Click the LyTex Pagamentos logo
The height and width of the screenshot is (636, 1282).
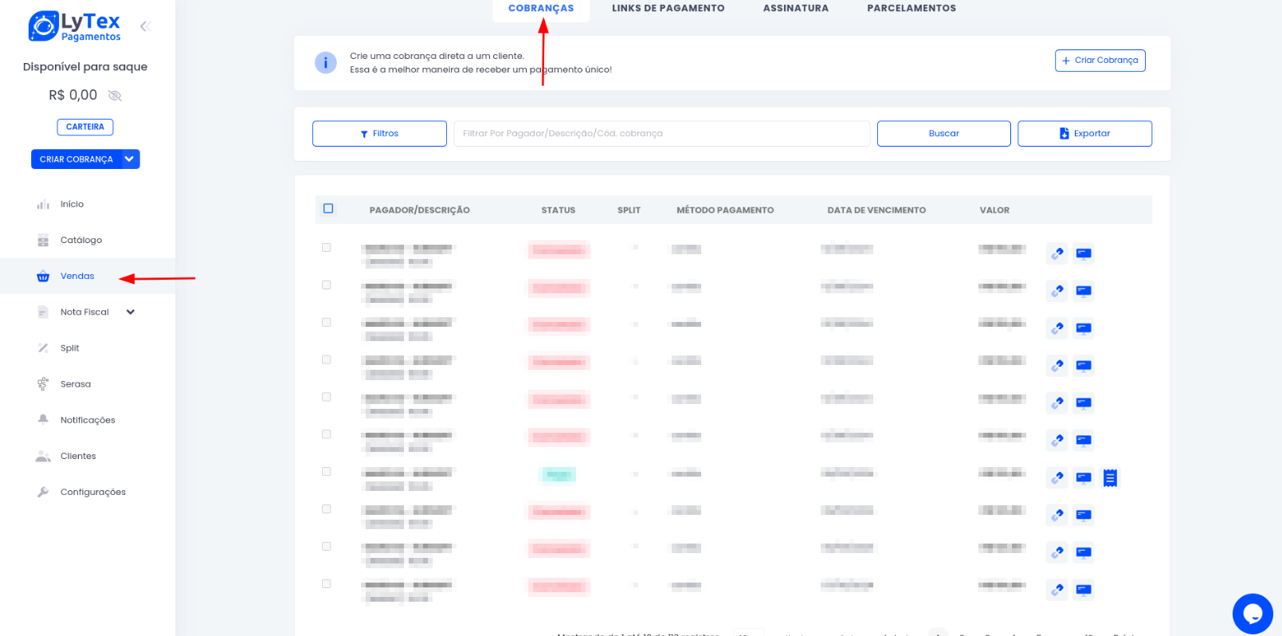click(x=74, y=26)
